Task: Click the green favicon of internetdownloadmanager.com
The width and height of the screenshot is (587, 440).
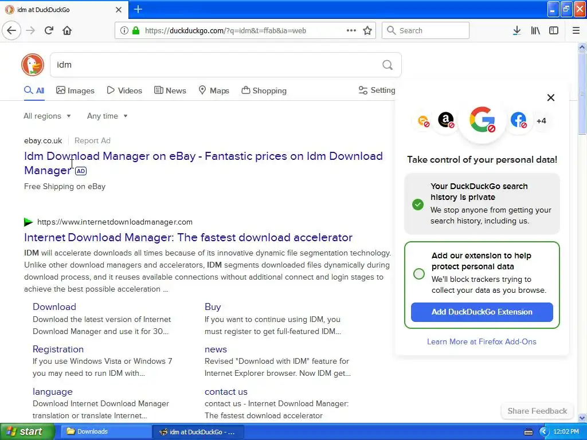Action: pos(29,222)
